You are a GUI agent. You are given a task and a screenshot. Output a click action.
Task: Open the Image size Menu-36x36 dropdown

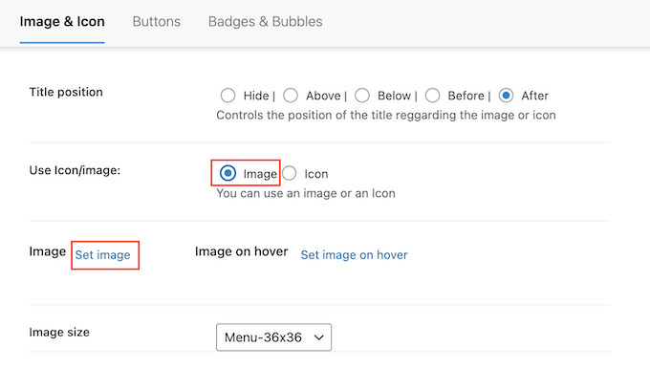[x=273, y=337]
